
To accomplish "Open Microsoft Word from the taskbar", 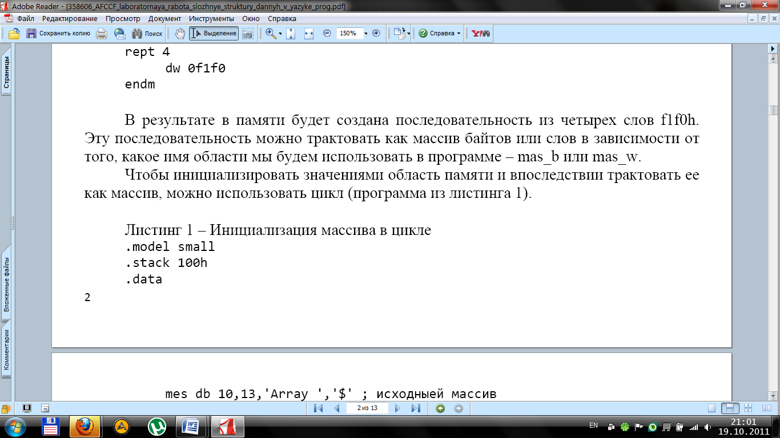I will click(191, 426).
